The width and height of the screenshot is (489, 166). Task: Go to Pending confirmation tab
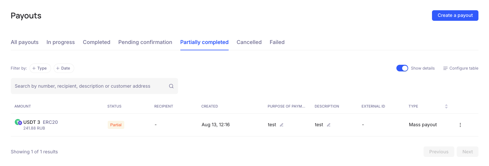(145, 42)
